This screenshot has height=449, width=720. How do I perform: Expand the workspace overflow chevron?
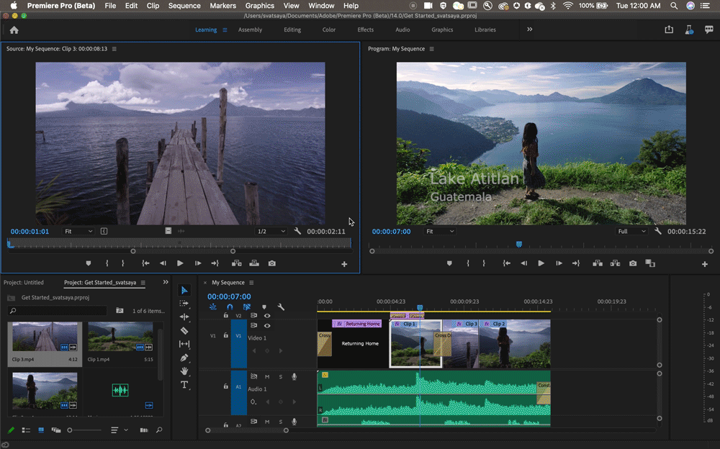[530, 30]
